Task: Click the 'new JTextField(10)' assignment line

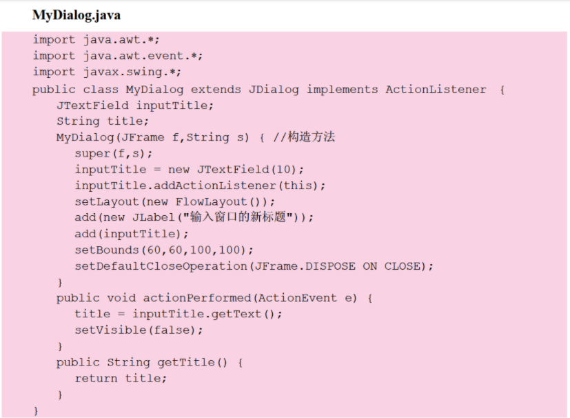Action: [189, 170]
